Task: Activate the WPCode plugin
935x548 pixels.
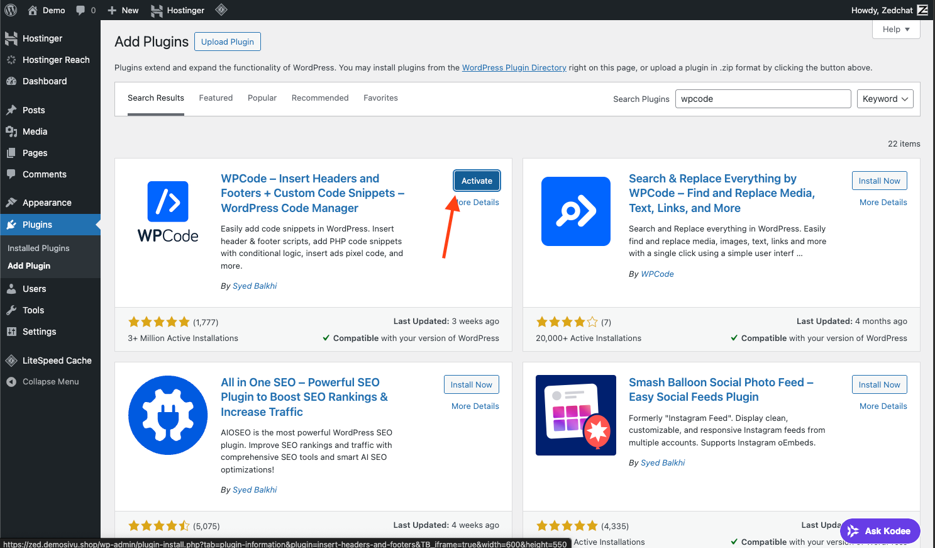Action: (x=477, y=181)
